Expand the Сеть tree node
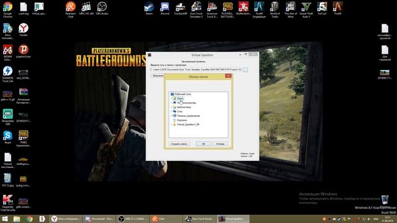Screen dimensions: 397x223 tap(171, 111)
